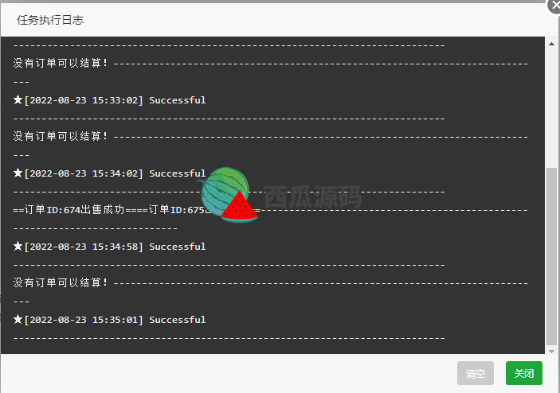Click the green 关闭 button
560x393 pixels.
point(524,373)
